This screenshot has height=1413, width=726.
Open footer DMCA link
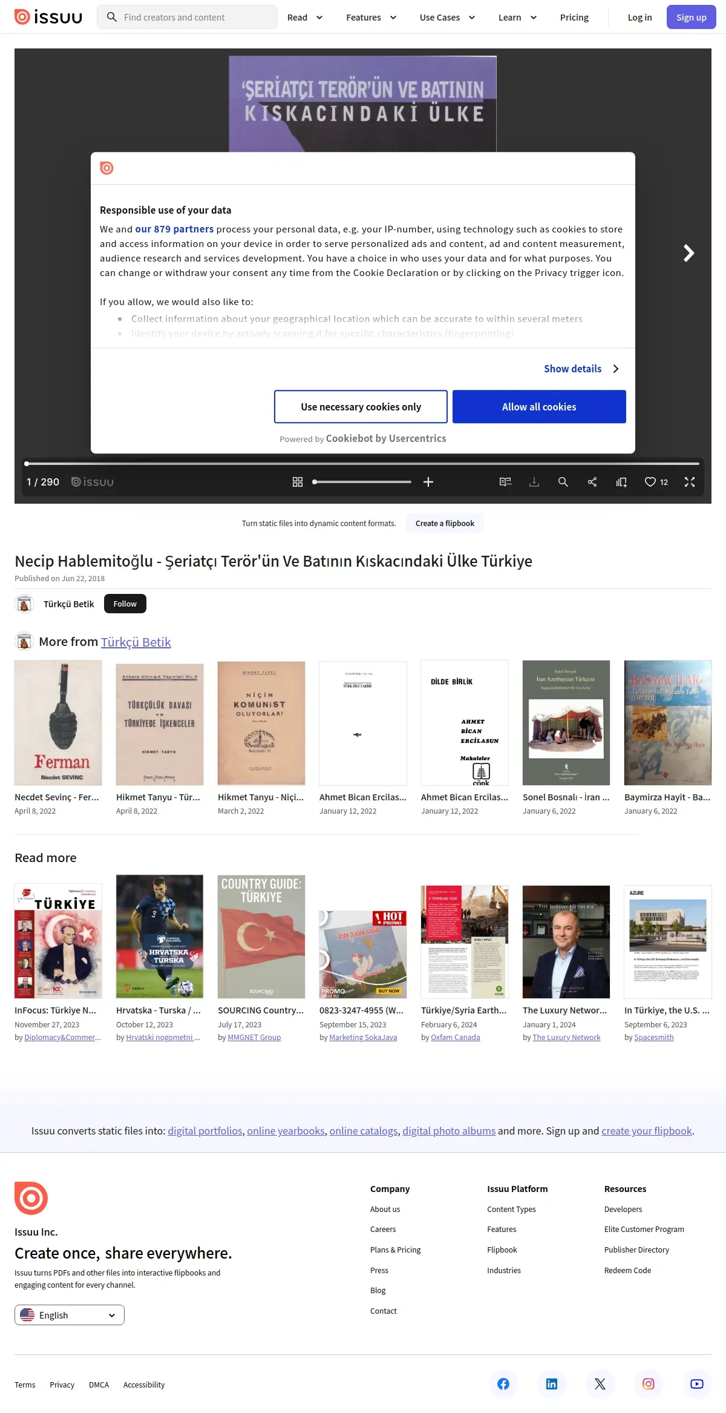pos(99,1385)
